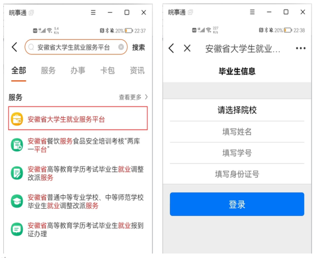Select the 全部 tab
Viewport: 316px width, 258px height.
[x=18, y=71]
